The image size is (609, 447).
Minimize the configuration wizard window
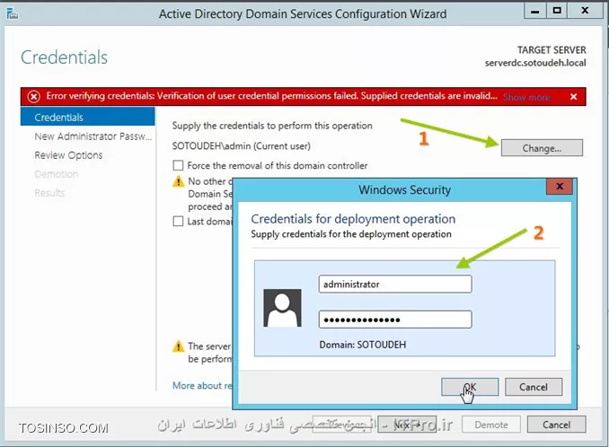[534, 11]
